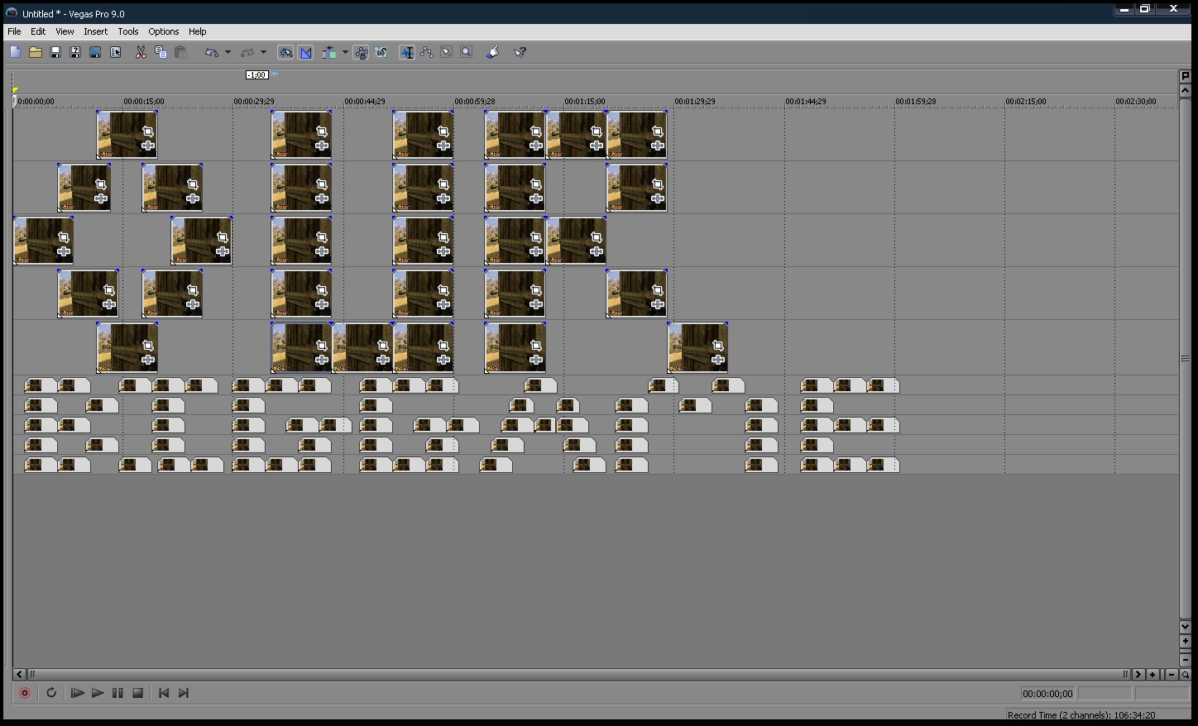Click the Save As toolbar icon
The image size is (1198, 726).
75,52
